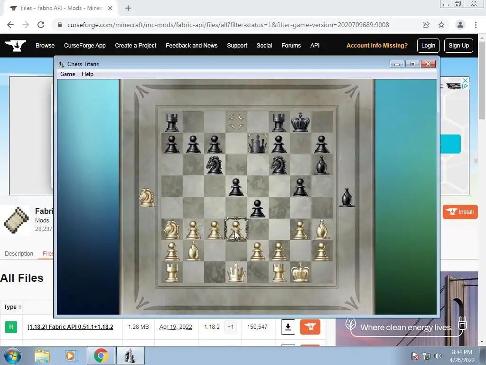Click the highlighted white pawn on d3

pos(236,230)
